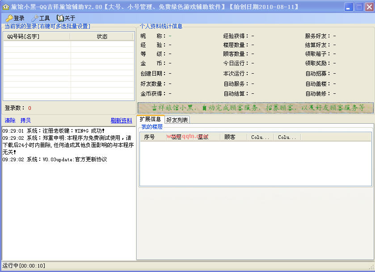
Task: Click the 个人资料统计信息 heading
Action: coord(161,26)
